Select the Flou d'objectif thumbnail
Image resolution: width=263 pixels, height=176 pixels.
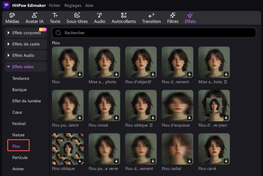[x=141, y=62]
